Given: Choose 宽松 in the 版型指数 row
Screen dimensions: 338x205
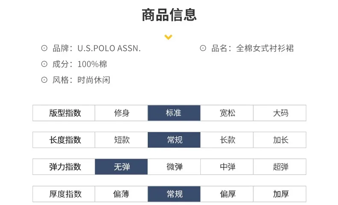Looking at the screenshot, I should point(227,113).
